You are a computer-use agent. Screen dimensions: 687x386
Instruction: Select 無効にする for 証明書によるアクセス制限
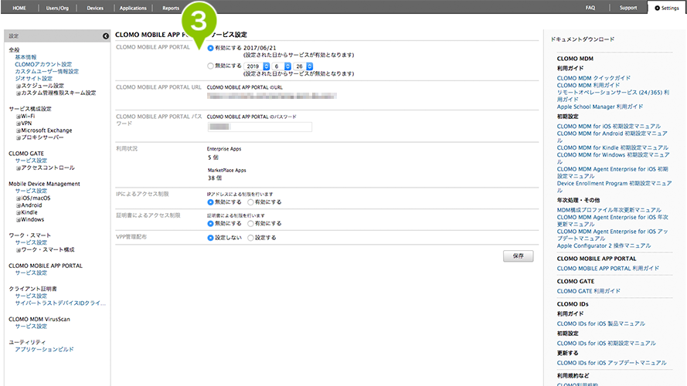[x=210, y=224]
